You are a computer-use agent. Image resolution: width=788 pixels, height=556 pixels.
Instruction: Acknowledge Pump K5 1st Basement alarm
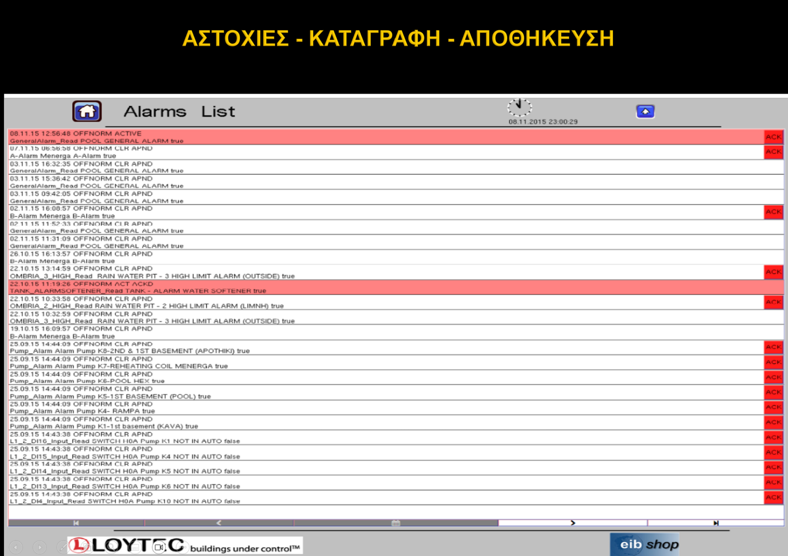point(773,392)
